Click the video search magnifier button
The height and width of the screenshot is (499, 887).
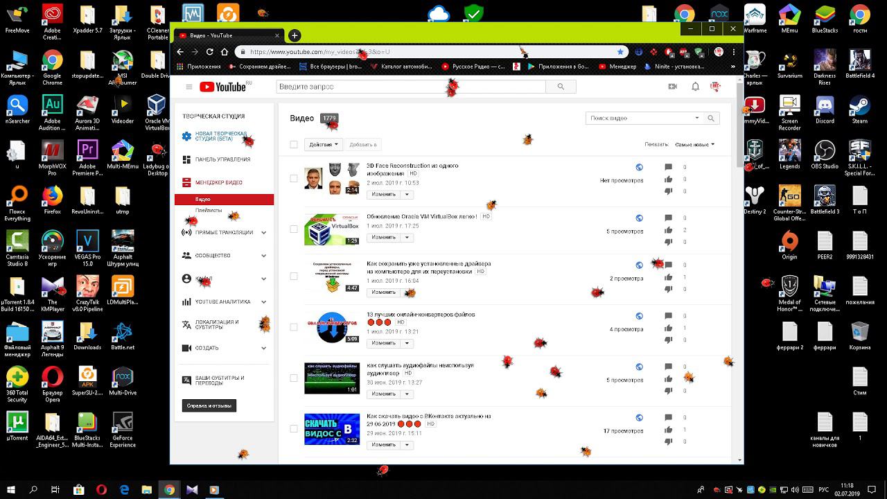pos(710,119)
